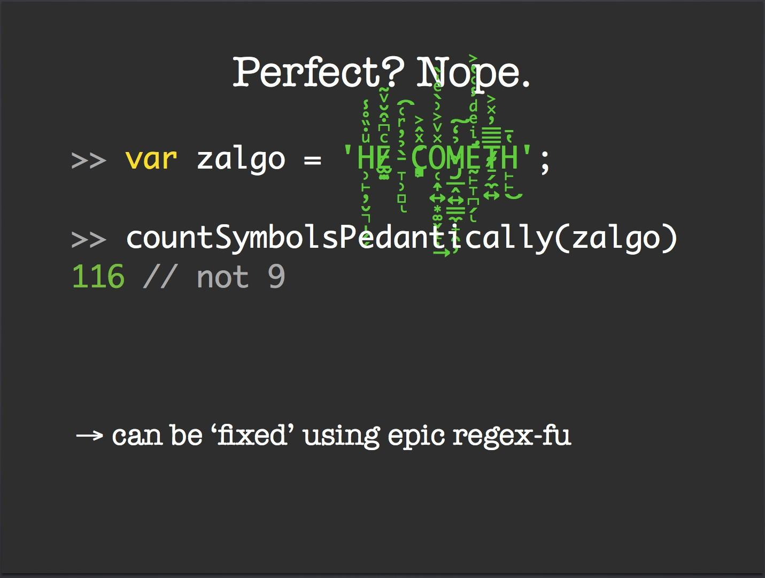Click the word 'Nope.' in the title
Viewport: 765px width, 578px height.
coord(473,73)
